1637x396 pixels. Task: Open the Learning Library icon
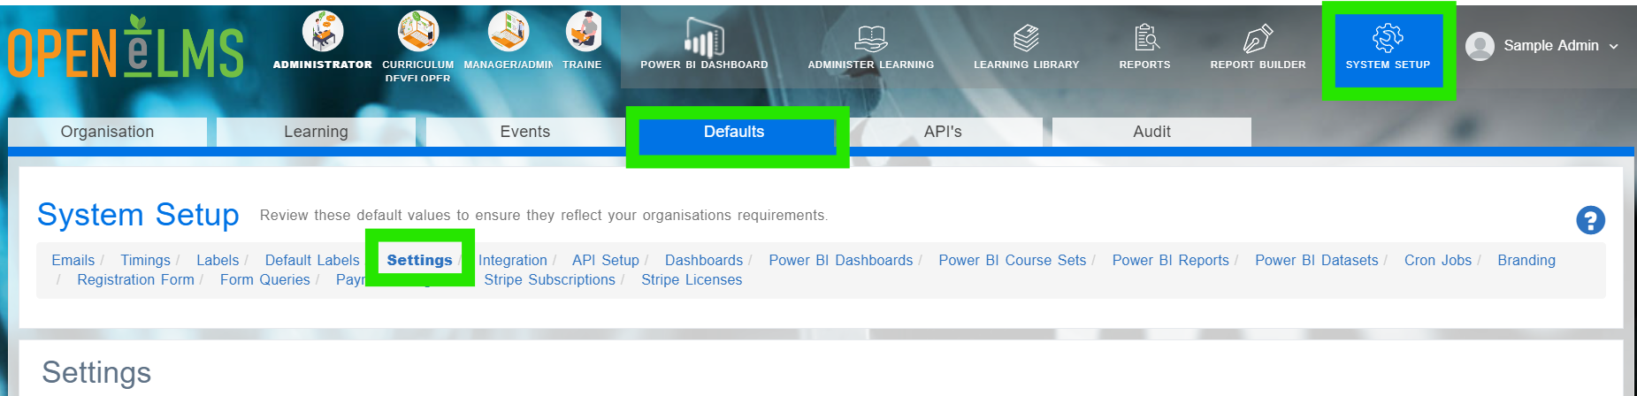[1026, 38]
